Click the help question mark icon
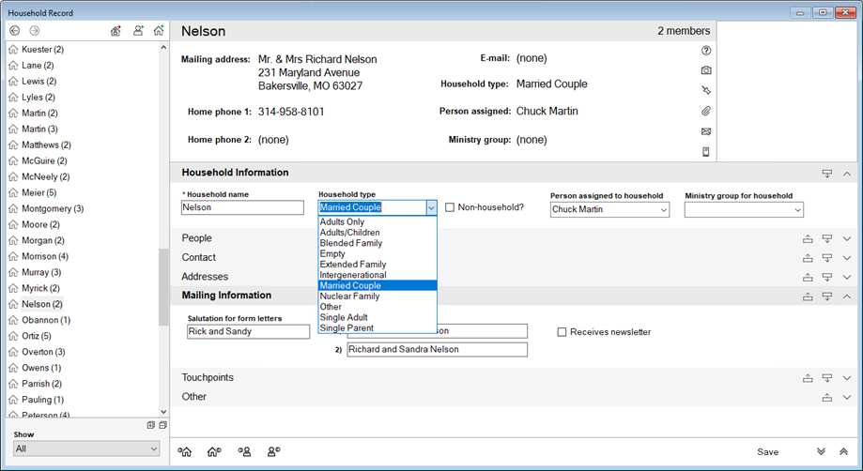 coord(706,51)
